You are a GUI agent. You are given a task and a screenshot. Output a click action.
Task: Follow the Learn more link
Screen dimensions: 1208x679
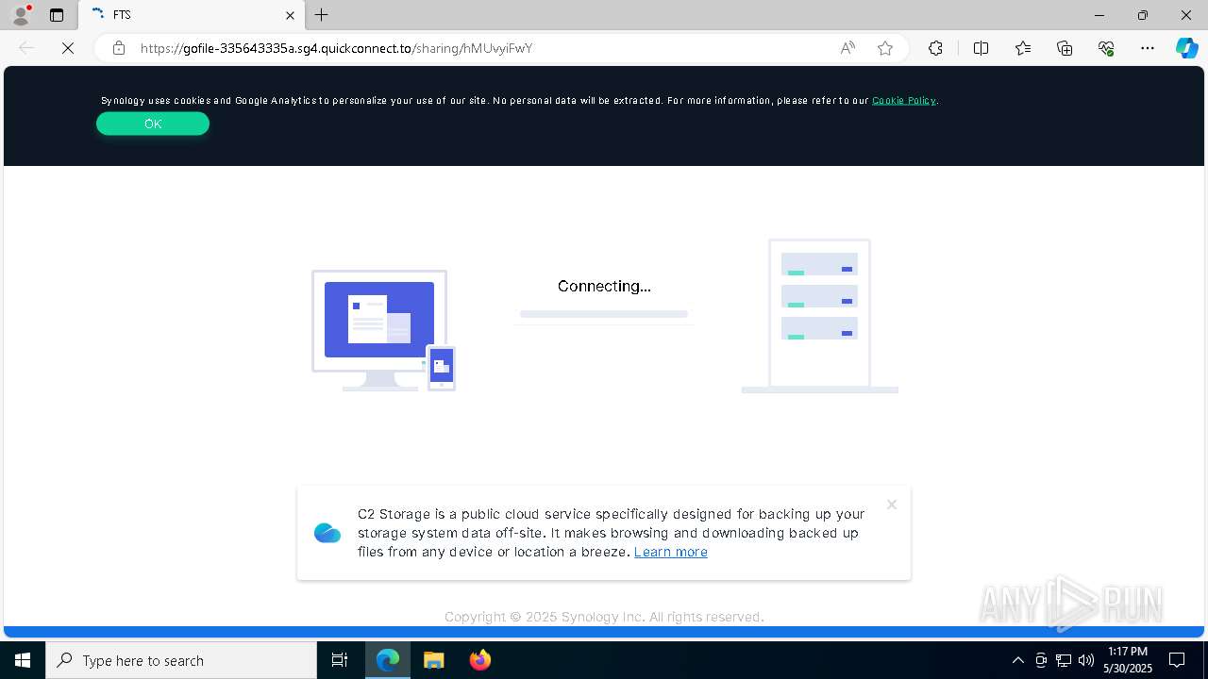(x=671, y=552)
